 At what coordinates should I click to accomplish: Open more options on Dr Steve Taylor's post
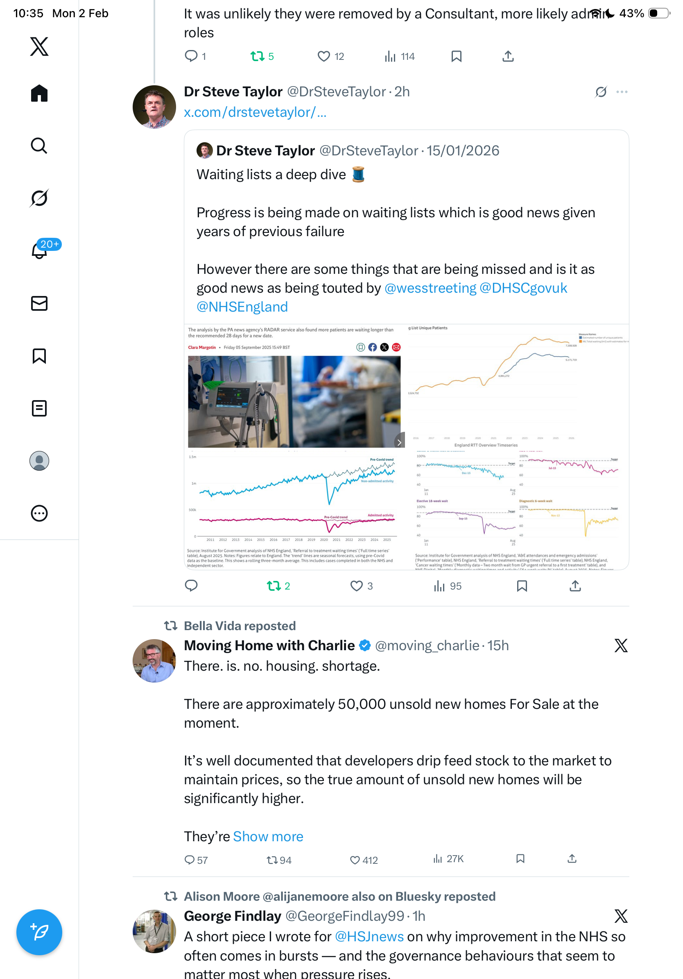[x=621, y=92]
